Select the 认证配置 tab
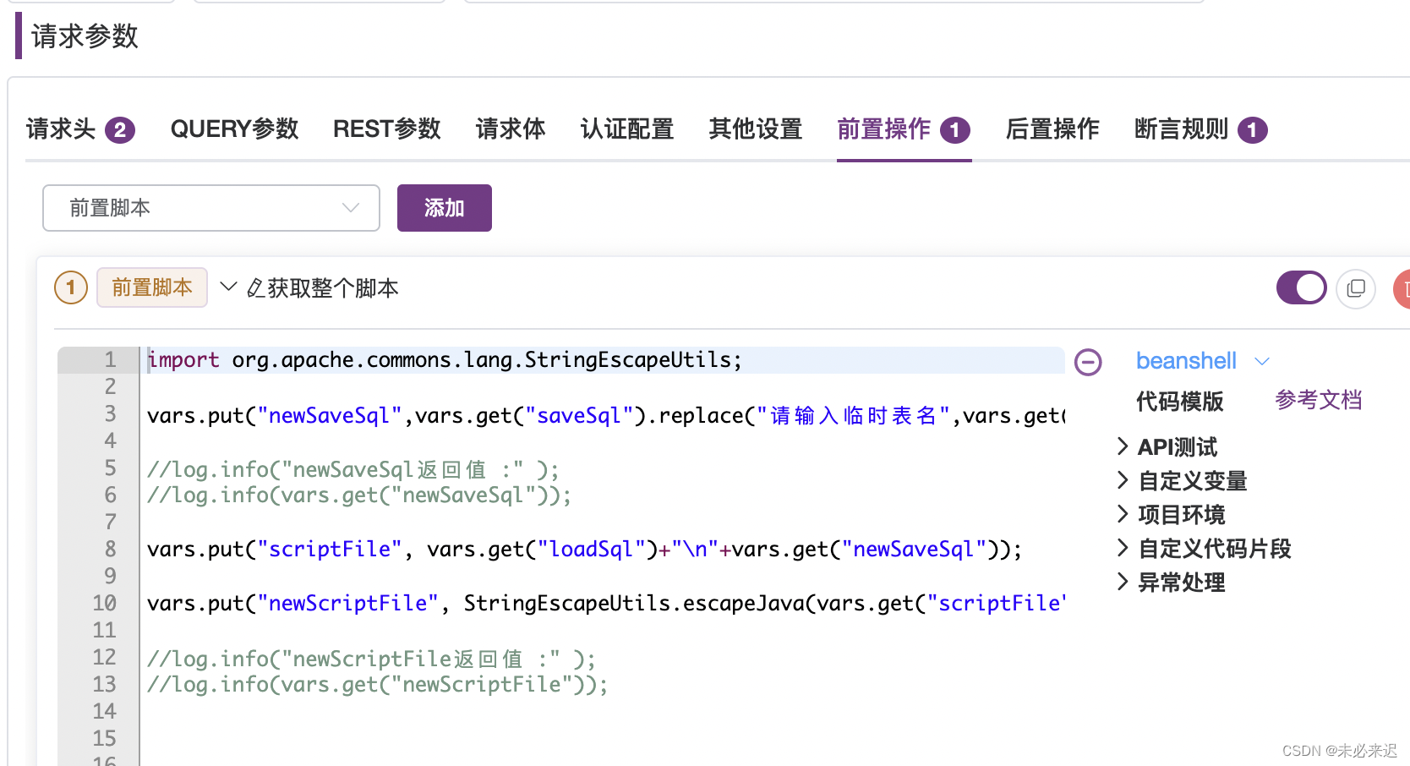The width and height of the screenshot is (1410, 766). [x=626, y=129]
